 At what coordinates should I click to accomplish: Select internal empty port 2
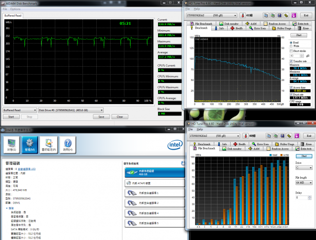click(155, 203)
